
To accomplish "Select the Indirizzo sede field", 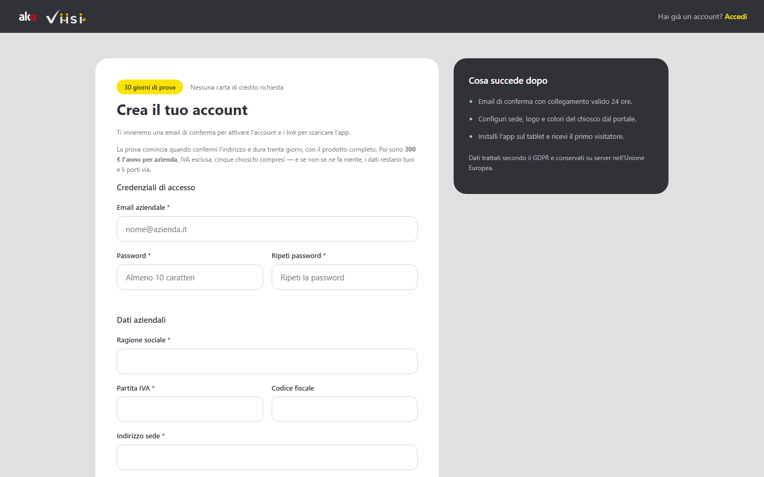I will pyautogui.click(x=267, y=457).
